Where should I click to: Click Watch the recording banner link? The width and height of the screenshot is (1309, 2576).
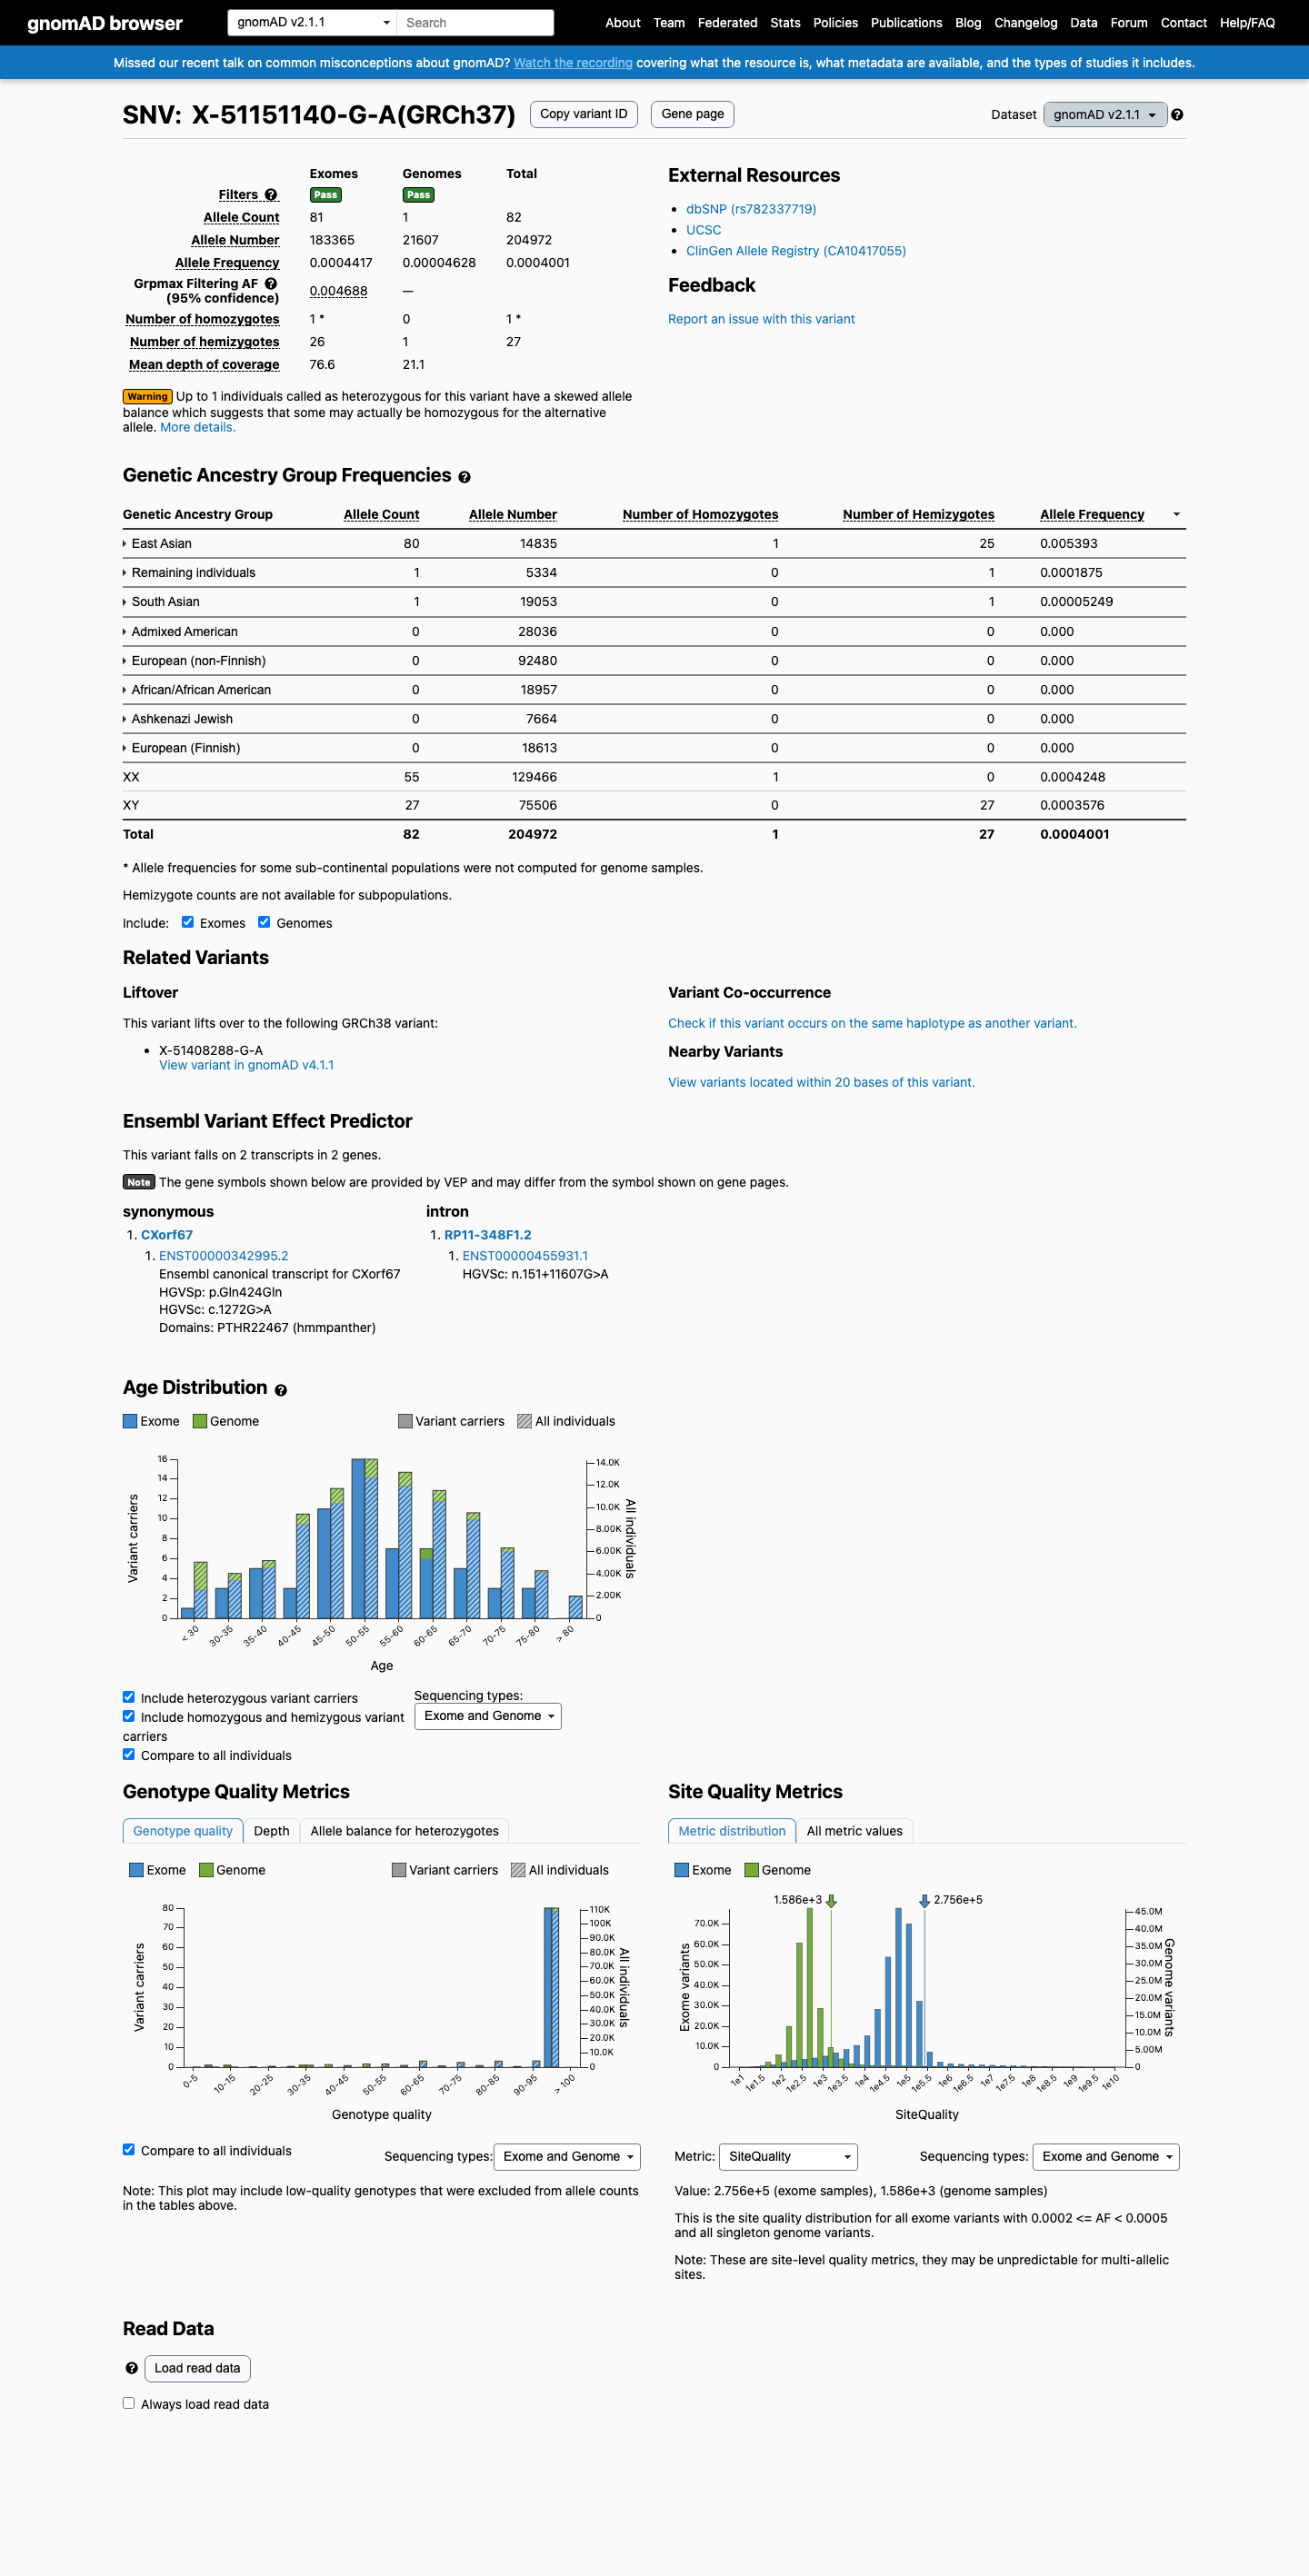click(573, 63)
